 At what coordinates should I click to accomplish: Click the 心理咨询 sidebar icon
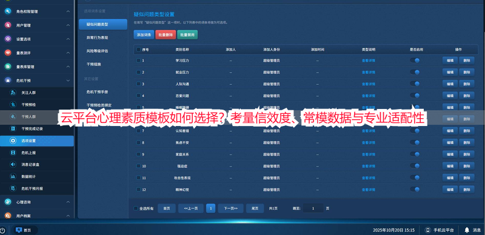(x=8, y=202)
